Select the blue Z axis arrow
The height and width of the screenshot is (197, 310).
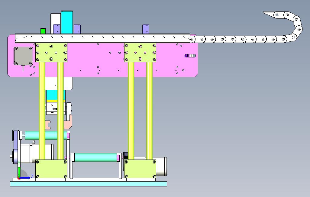point(25,178)
